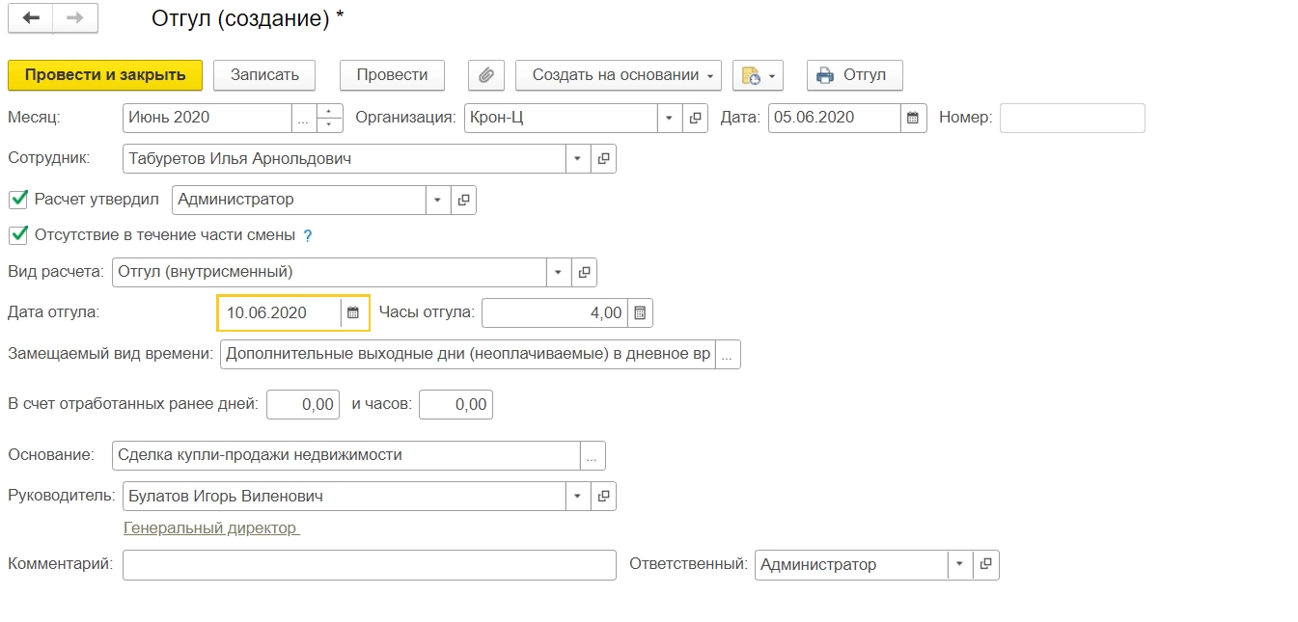Expand the Сотрудник dropdown list
This screenshot has width=1298, height=622.
pyautogui.click(x=577, y=158)
